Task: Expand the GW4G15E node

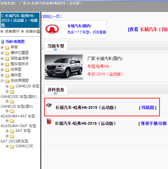Action: click(x=7, y=146)
